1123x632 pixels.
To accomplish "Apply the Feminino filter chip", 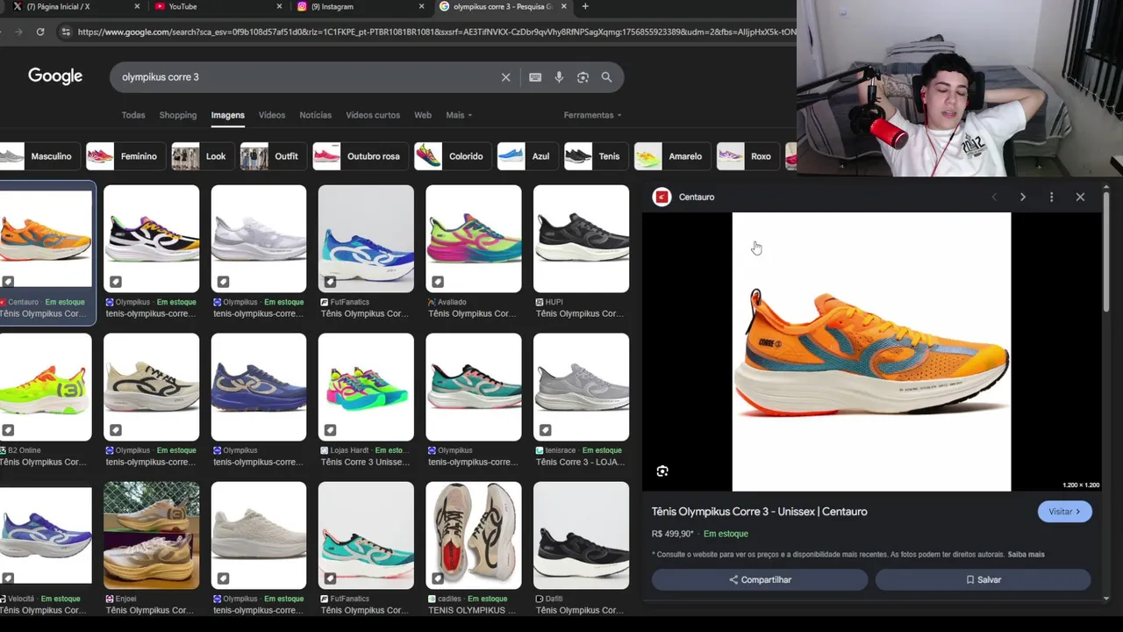I will coord(124,156).
